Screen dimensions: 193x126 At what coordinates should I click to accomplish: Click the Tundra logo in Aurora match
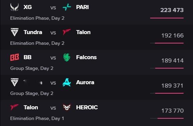(x=14, y=82)
